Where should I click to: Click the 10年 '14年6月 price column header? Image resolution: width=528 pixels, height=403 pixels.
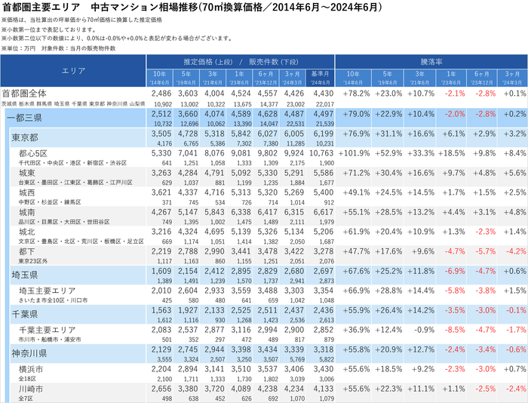tap(160, 78)
